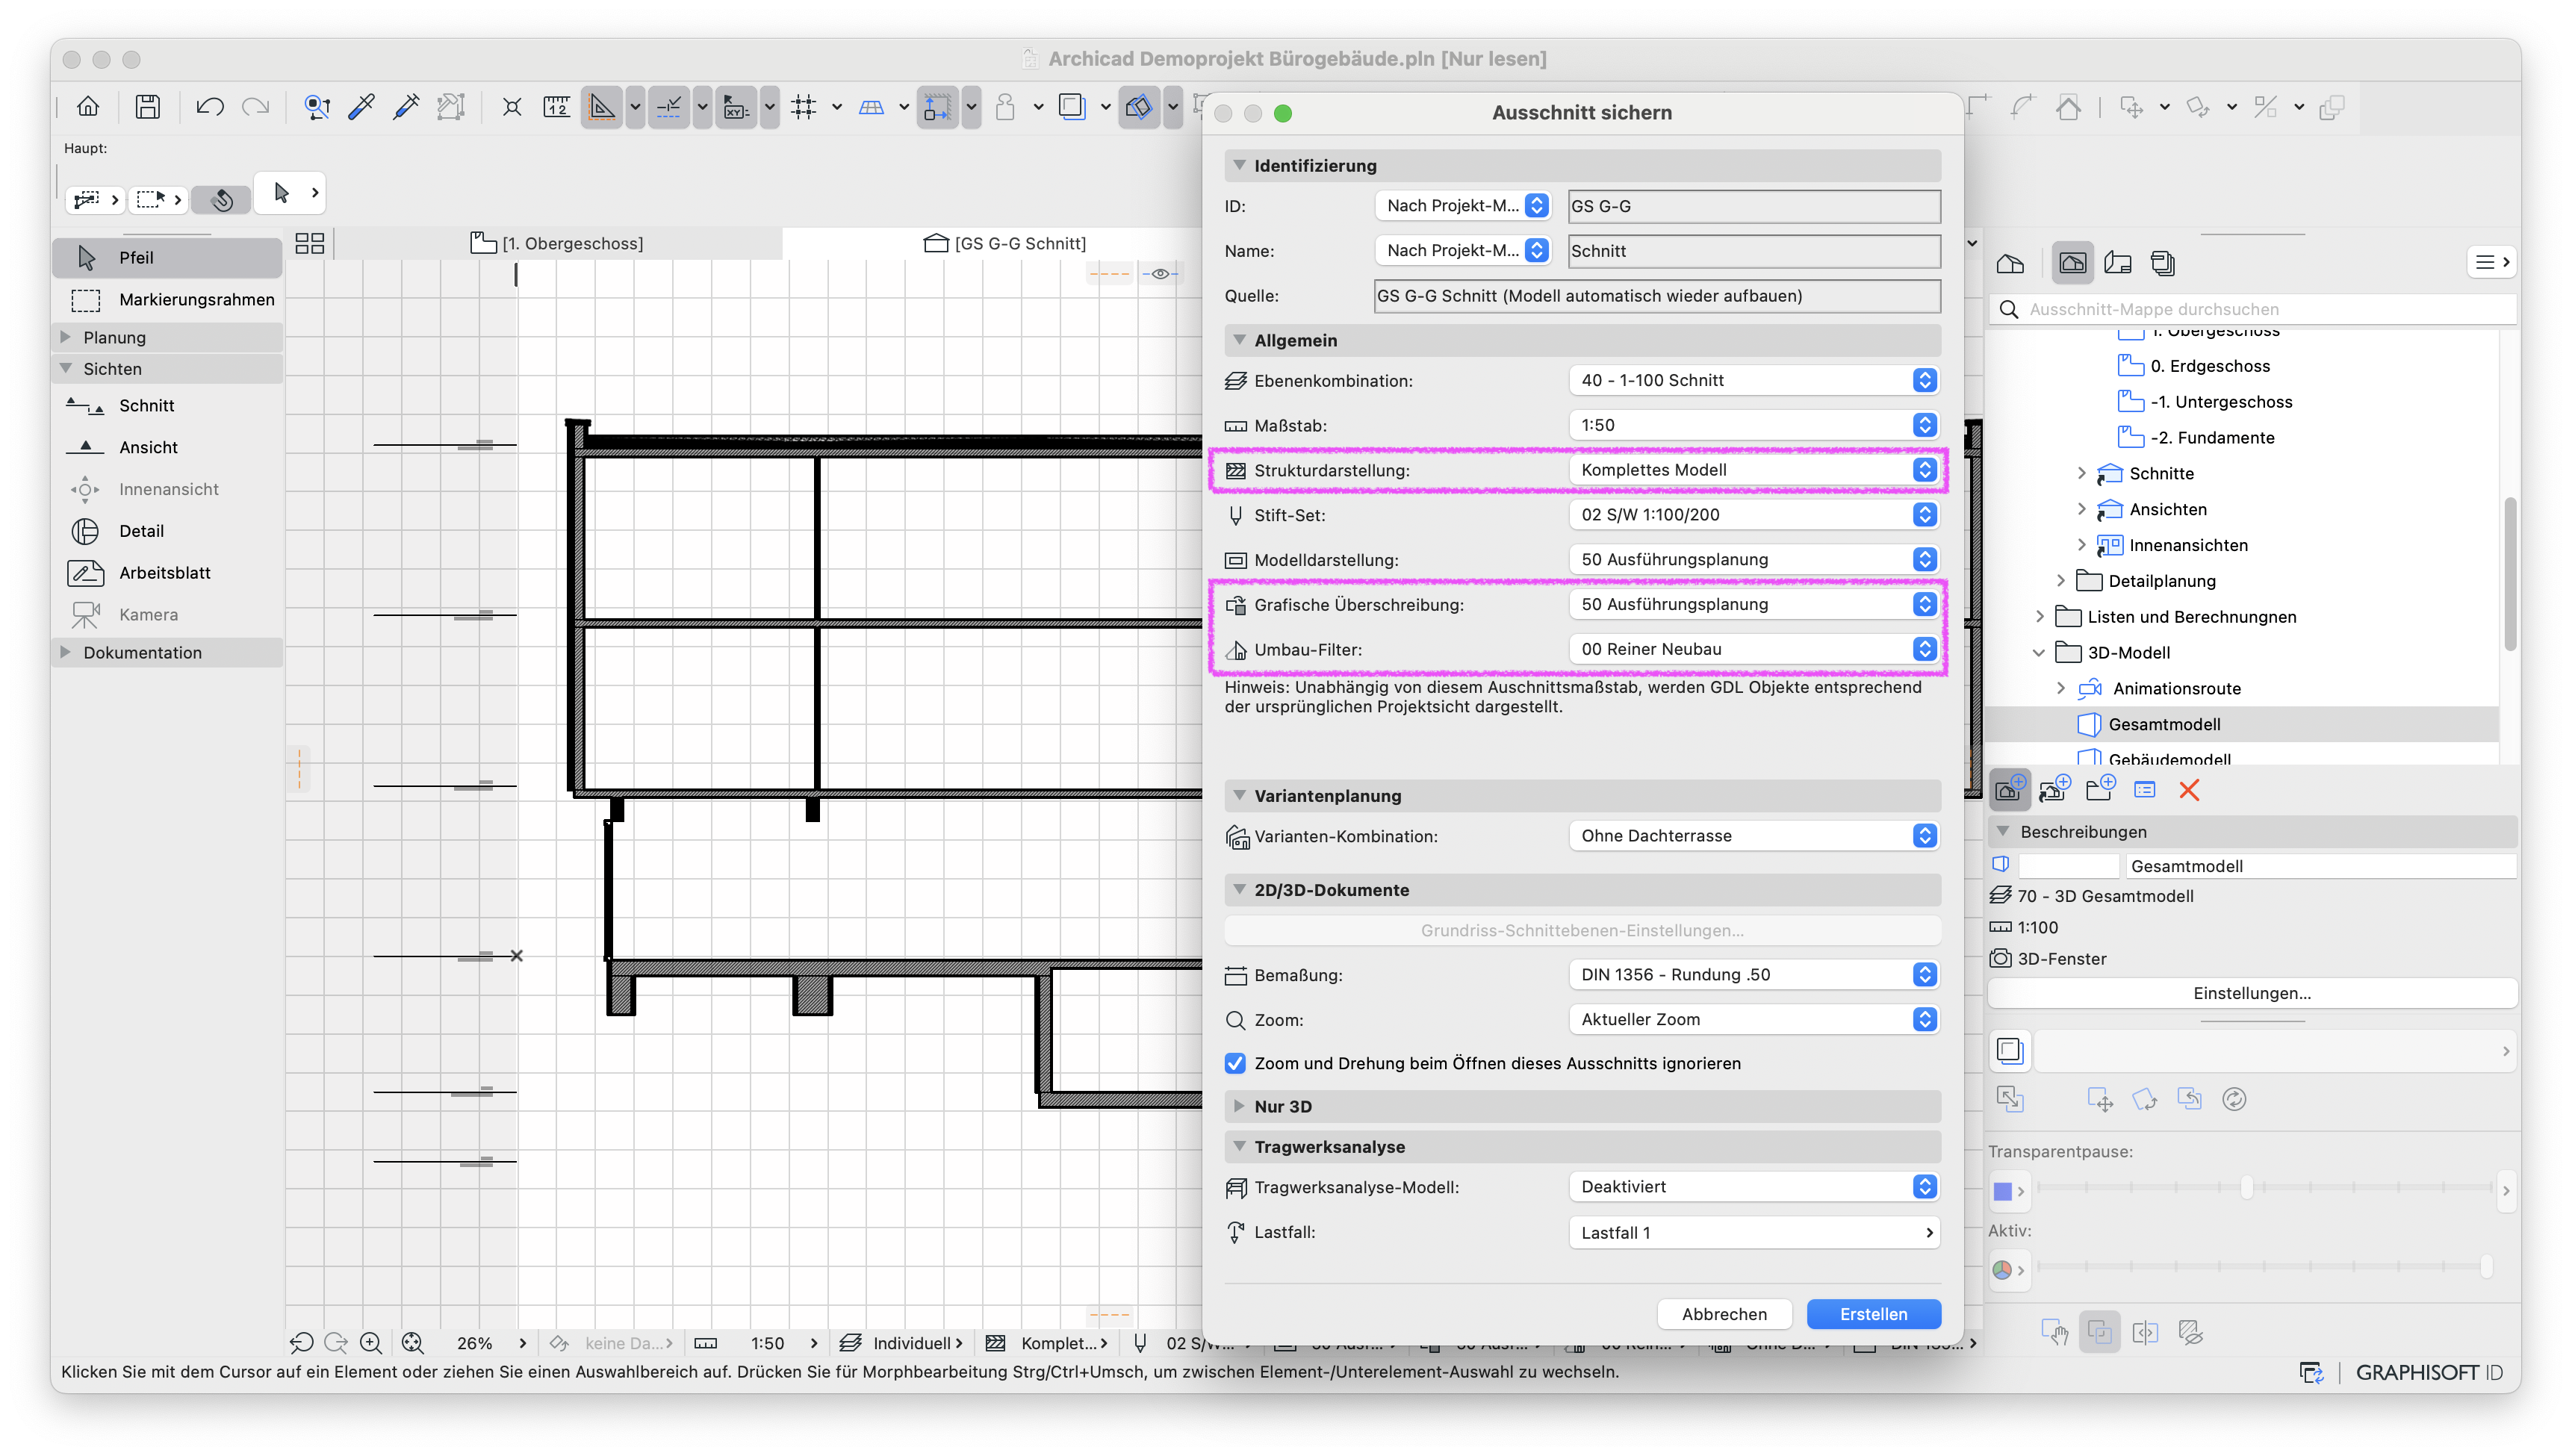Expand the Listen und Berechnungen folder
2572x1456 pixels.
pos(2040,617)
